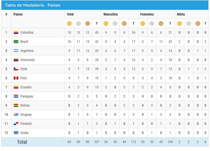
Task: Click the Masculina column header
Action: pos(110,14)
